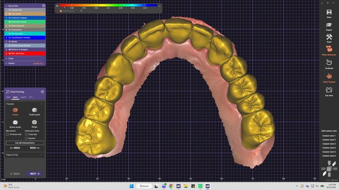The image size is (339, 190).
Task: Toggle visibility of Anatomic waxup
Action: (10, 22)
